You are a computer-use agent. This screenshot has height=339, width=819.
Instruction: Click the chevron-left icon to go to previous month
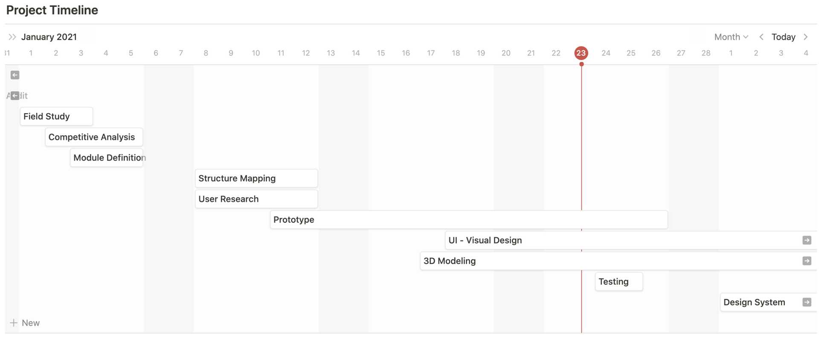(x=762, y=37)
